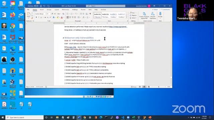
Task: Toggle the AutoSave switch in Word
Action: tap(36, 6)
